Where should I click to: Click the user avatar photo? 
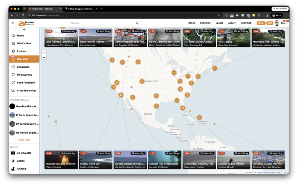tap(277, 23)
